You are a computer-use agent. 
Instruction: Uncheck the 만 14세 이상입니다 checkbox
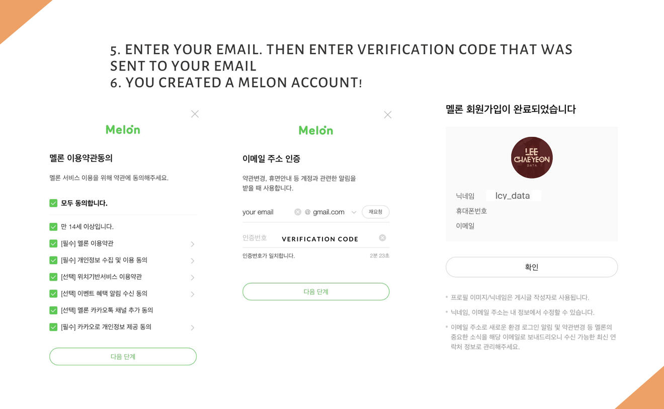coord(53,227)
